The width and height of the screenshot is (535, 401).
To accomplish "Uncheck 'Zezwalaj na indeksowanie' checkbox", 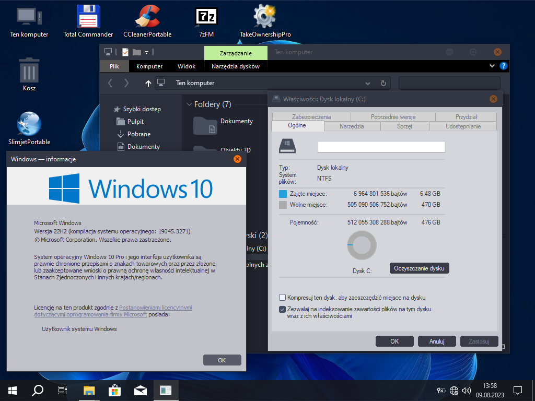I will tap(283, 309).
